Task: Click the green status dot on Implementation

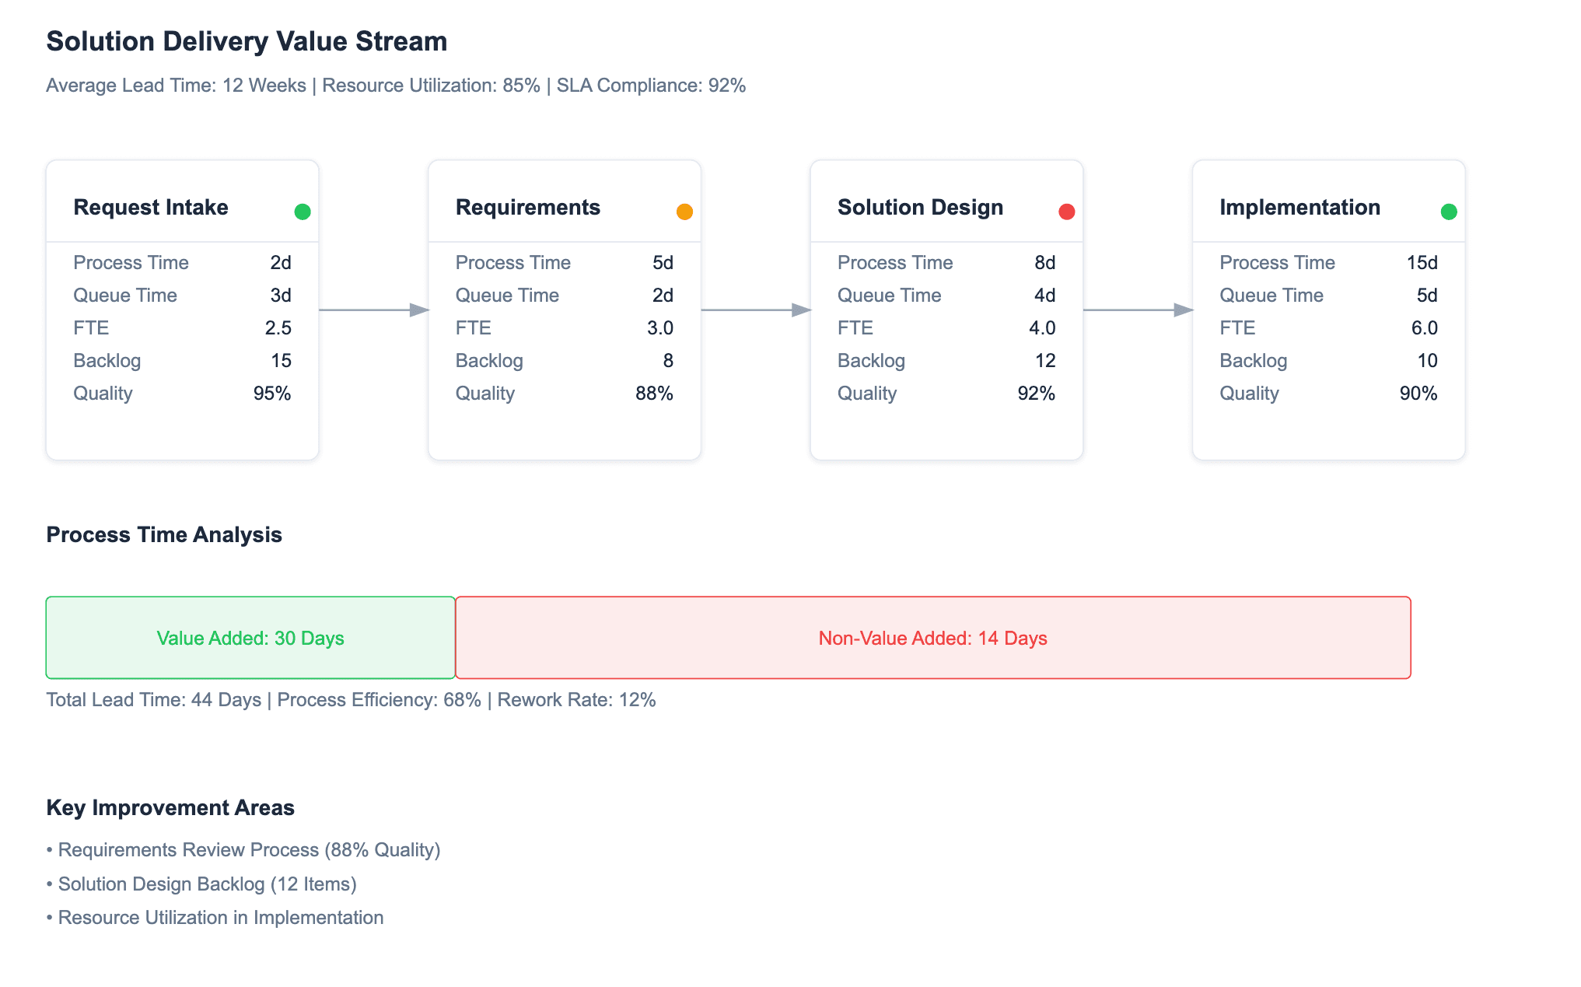Action: [1449, 212]
